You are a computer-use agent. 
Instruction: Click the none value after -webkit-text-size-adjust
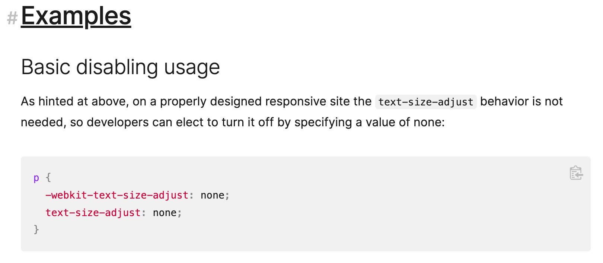coord(213,195)
